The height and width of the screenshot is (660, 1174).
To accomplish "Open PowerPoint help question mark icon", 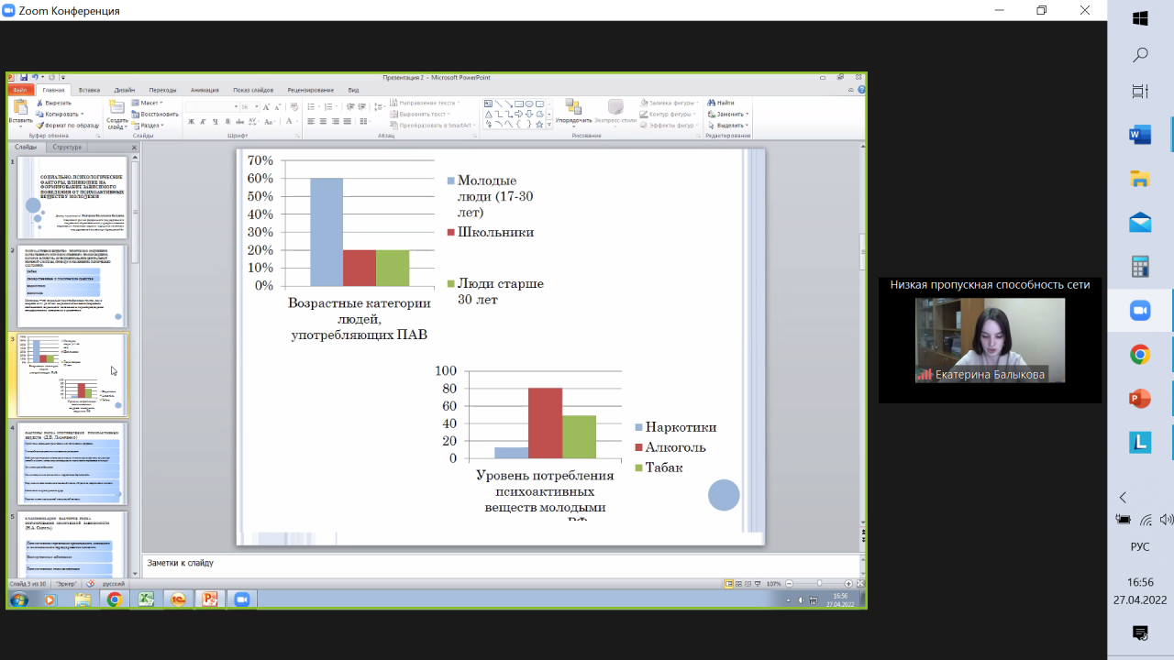I will click(x=861, y=90).
